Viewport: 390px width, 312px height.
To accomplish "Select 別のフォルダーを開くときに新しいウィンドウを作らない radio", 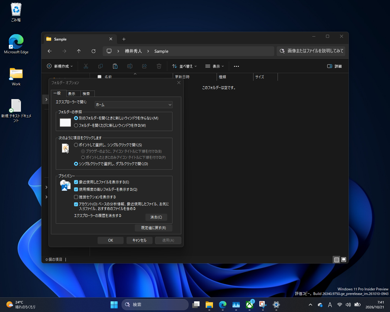I will click(x=76, y=118).
